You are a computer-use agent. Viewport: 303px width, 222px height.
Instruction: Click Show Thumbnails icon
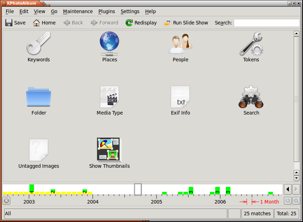click(x=109, y=153)
